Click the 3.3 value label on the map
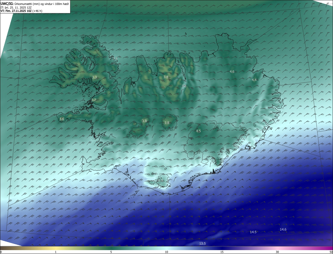 [x=94, y=77]
